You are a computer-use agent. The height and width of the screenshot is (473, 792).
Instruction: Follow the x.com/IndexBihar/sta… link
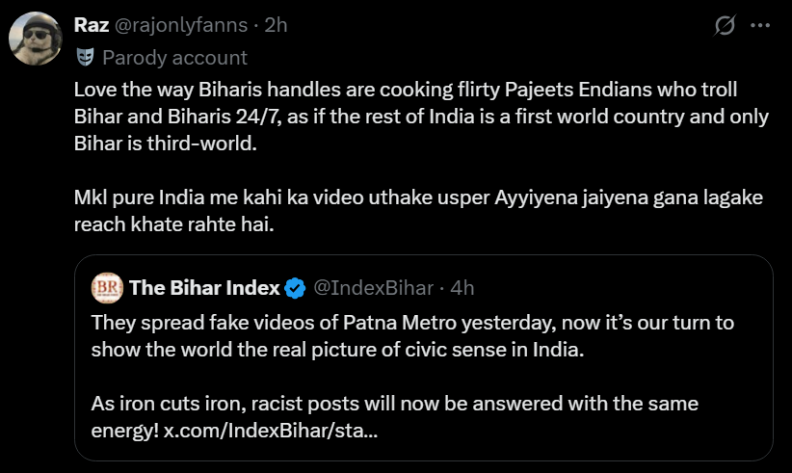272,430
